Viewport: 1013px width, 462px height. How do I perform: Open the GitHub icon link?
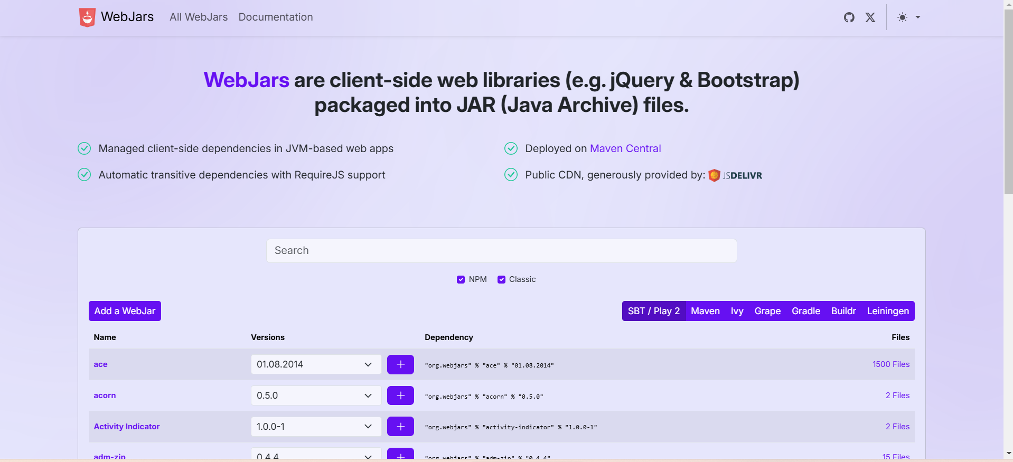[x=849, y=17]
